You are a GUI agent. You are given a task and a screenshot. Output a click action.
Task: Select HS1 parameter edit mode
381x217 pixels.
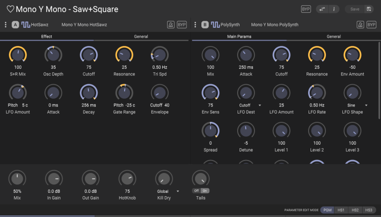coord(341,210)
